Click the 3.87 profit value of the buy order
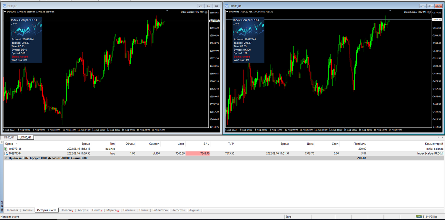445x220 pixels. pyautogui.click(x=363, y=154)
